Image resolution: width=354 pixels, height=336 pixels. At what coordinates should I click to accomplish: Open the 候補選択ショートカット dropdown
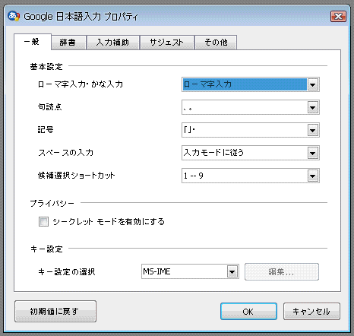click(x=251, y=176)
